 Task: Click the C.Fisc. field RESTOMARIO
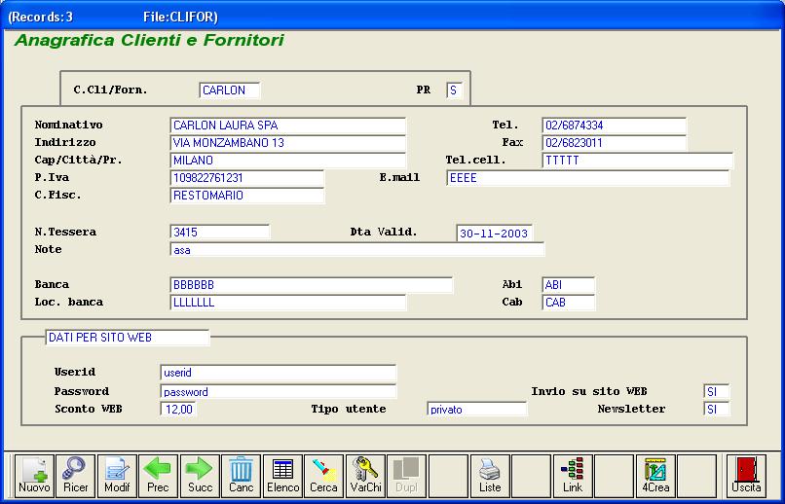[247, 196]
